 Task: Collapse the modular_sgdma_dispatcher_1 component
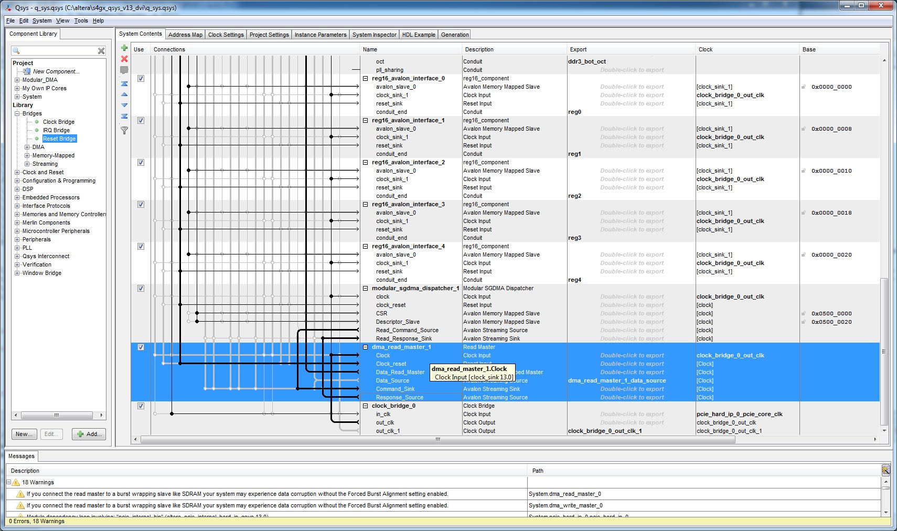pos(366,289)
